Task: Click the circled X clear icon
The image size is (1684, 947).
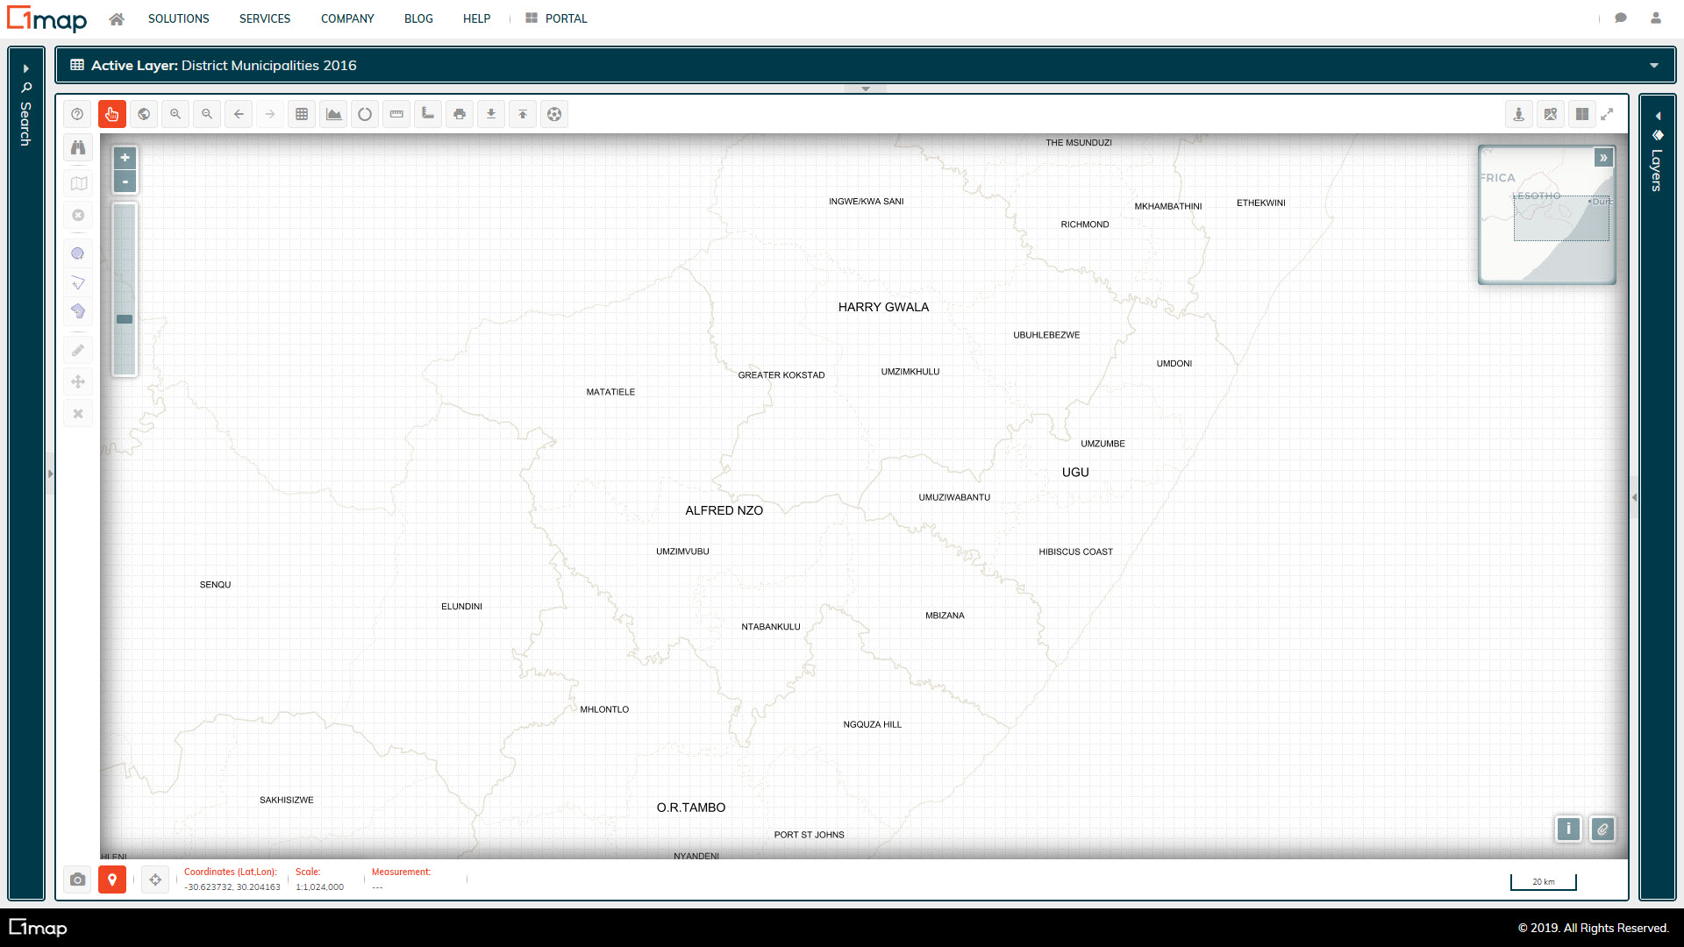Action: pyautogui.click(x=78, y=215)
